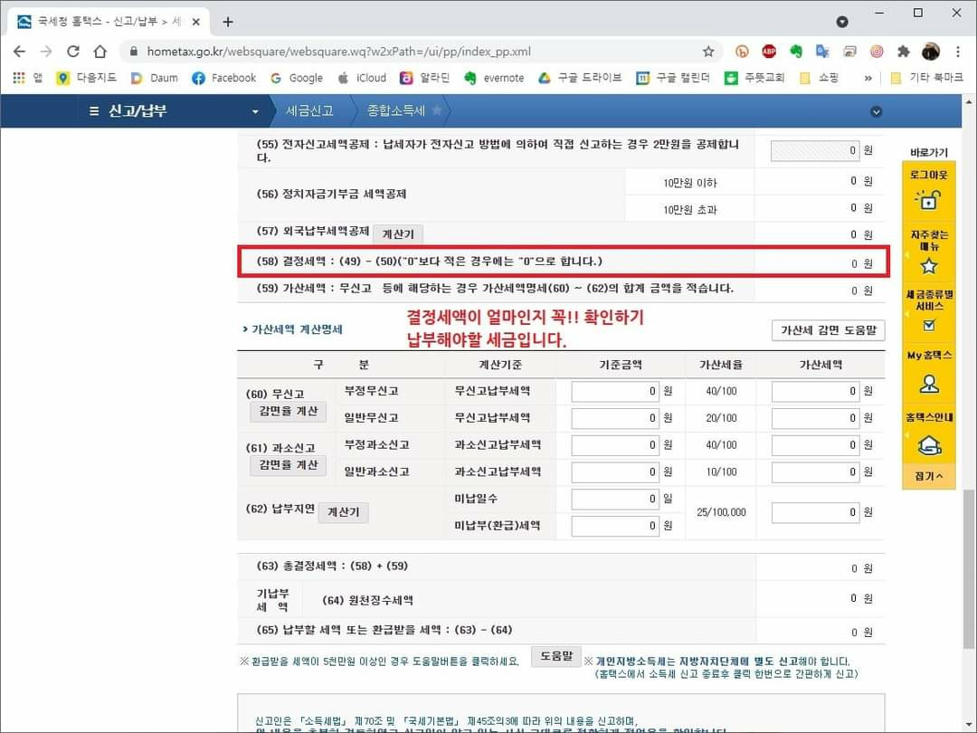This screenshot has height=733, width=977.
Task: Click the 홈택스안내 house icon
Action: (928, 444)
